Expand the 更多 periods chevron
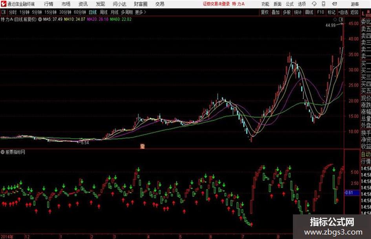Viewport: 371px width, 239px height. (x=141, y=12)
